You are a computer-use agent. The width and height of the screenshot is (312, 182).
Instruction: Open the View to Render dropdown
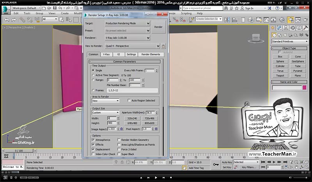click(132, 46)
